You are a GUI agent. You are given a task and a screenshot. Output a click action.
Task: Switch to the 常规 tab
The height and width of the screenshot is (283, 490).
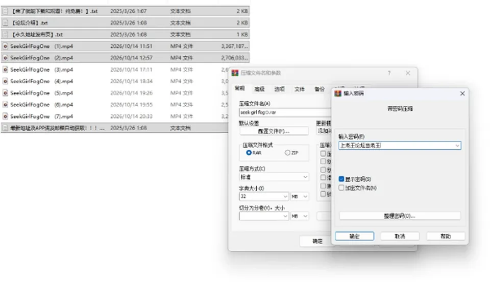[240, 88]
